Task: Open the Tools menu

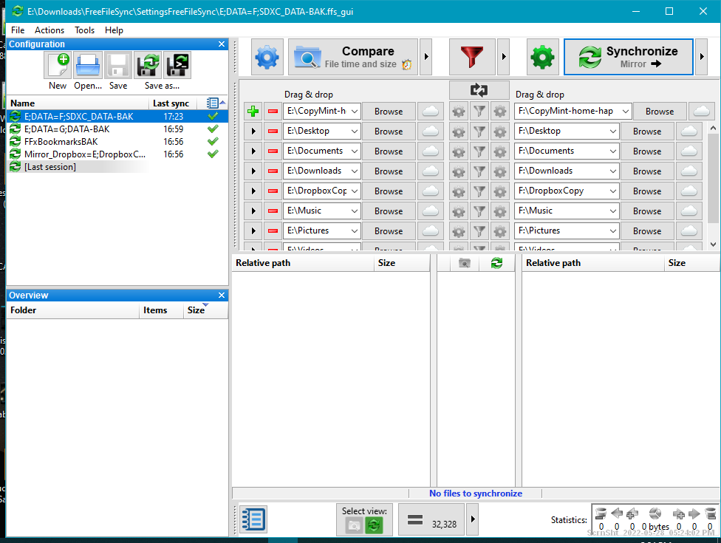Action: (x=85, y=30)
